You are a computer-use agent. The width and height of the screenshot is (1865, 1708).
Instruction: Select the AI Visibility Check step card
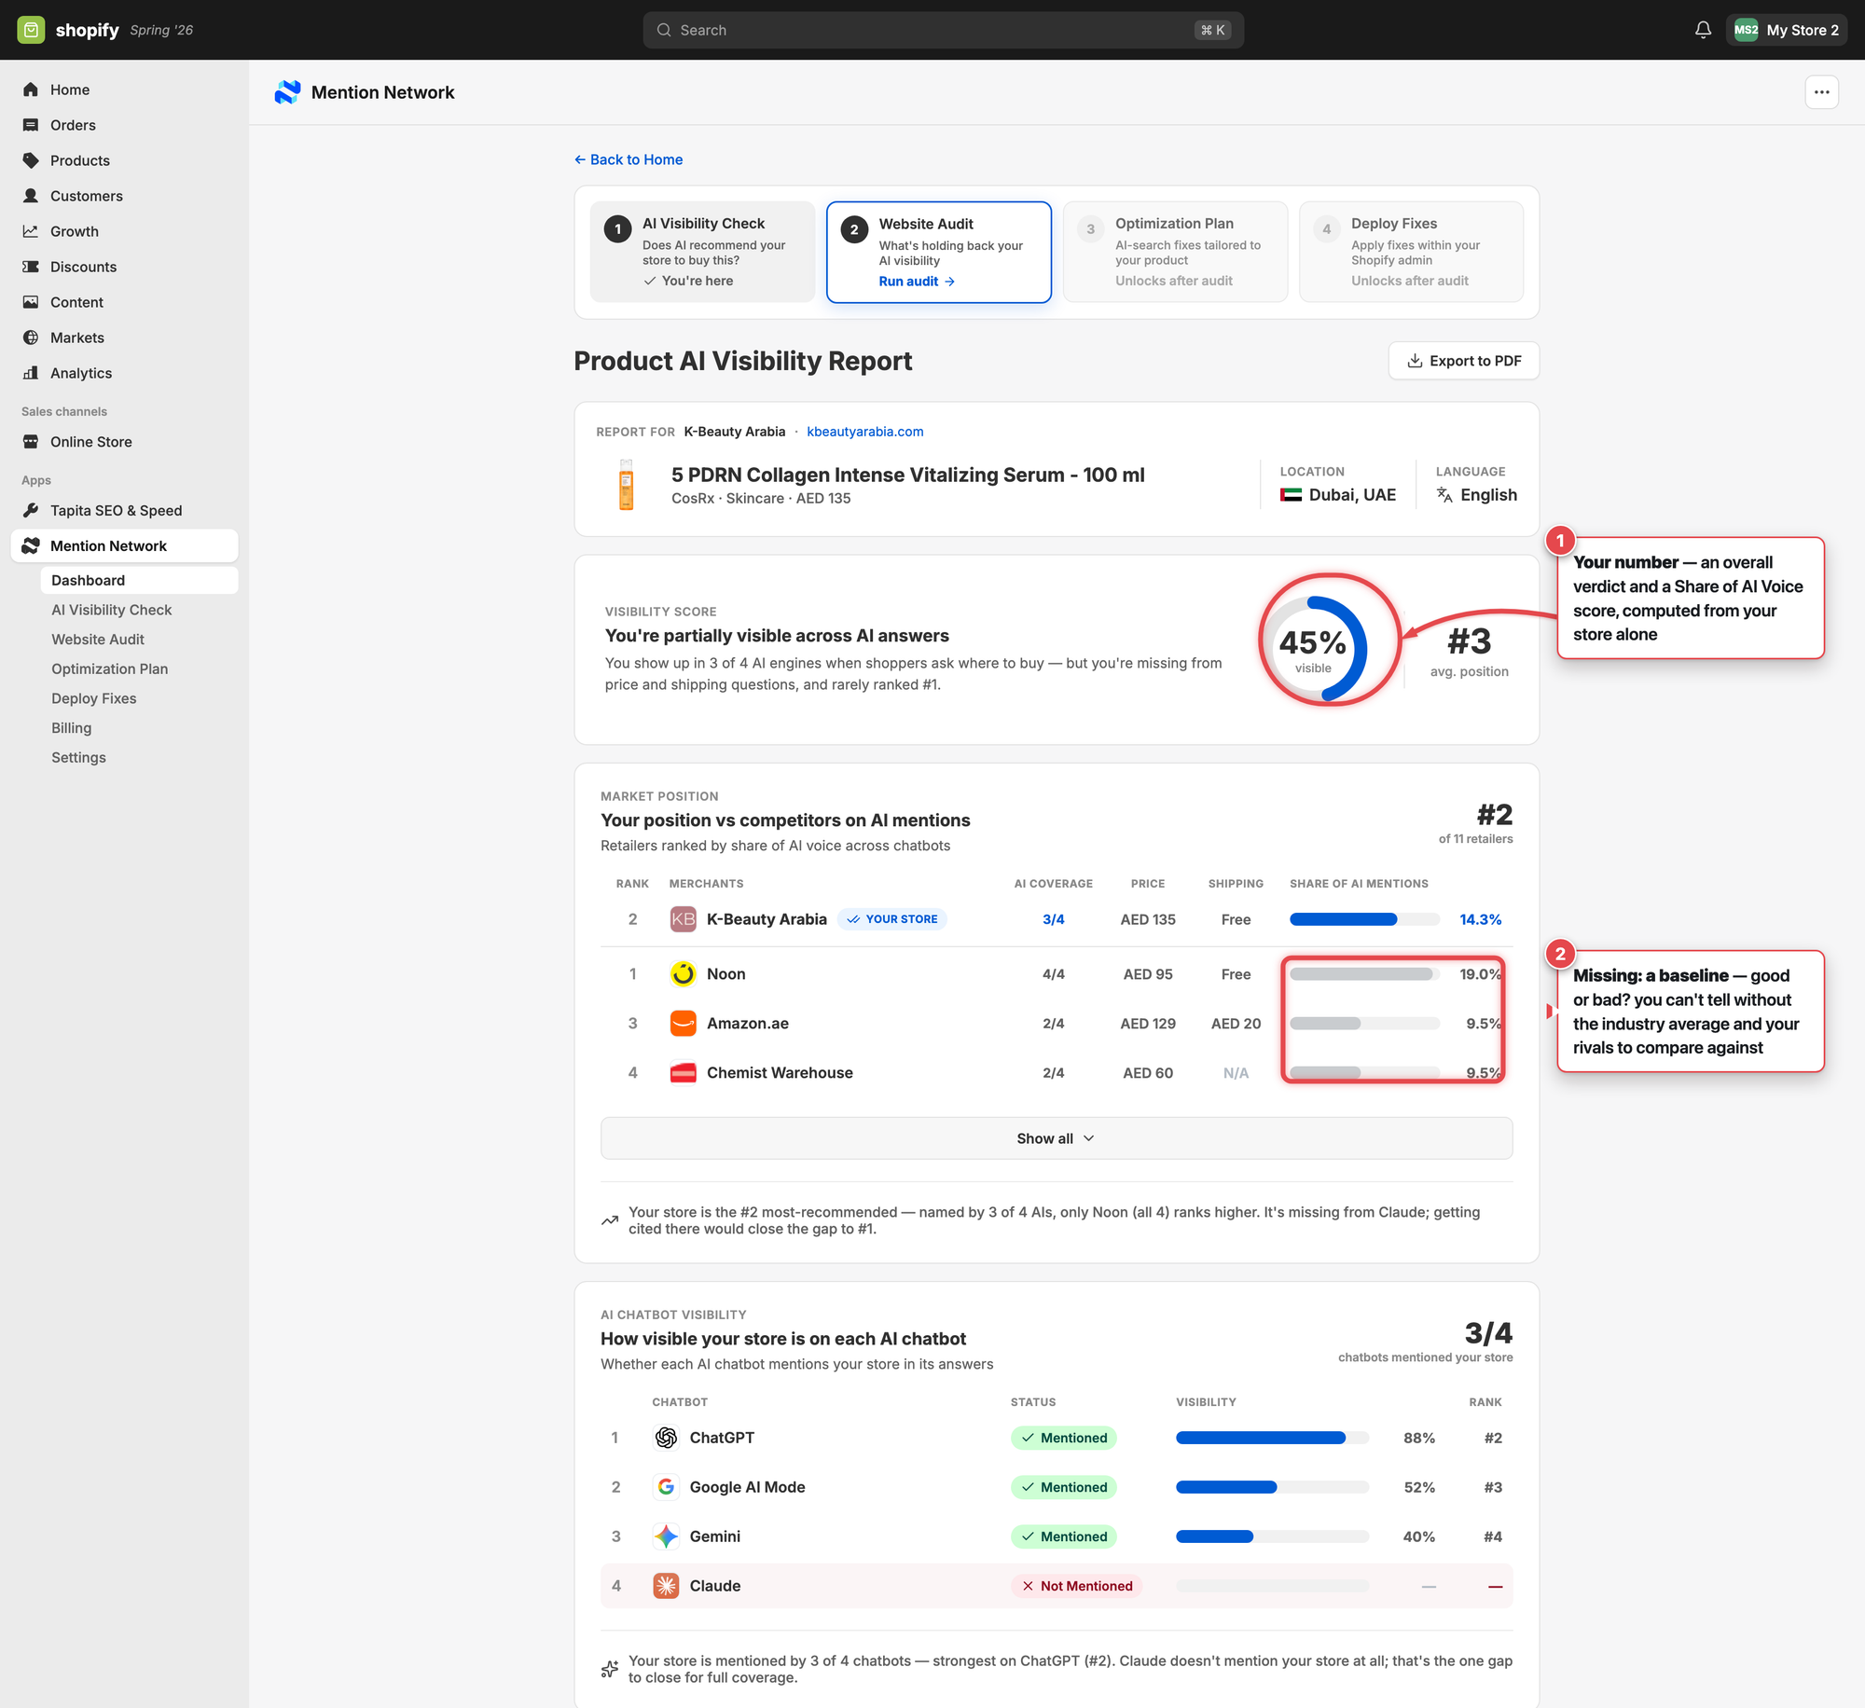(x=702, y=252)
